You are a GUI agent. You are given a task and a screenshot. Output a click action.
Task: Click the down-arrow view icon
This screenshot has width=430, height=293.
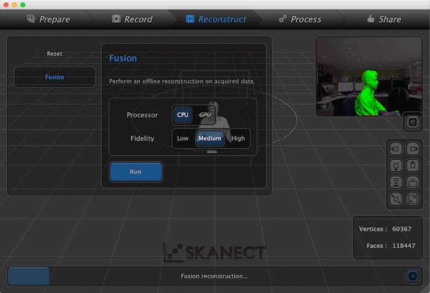[x=396, y=166]
